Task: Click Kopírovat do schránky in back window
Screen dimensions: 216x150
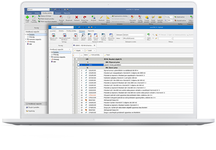Action: pos(120,16)
